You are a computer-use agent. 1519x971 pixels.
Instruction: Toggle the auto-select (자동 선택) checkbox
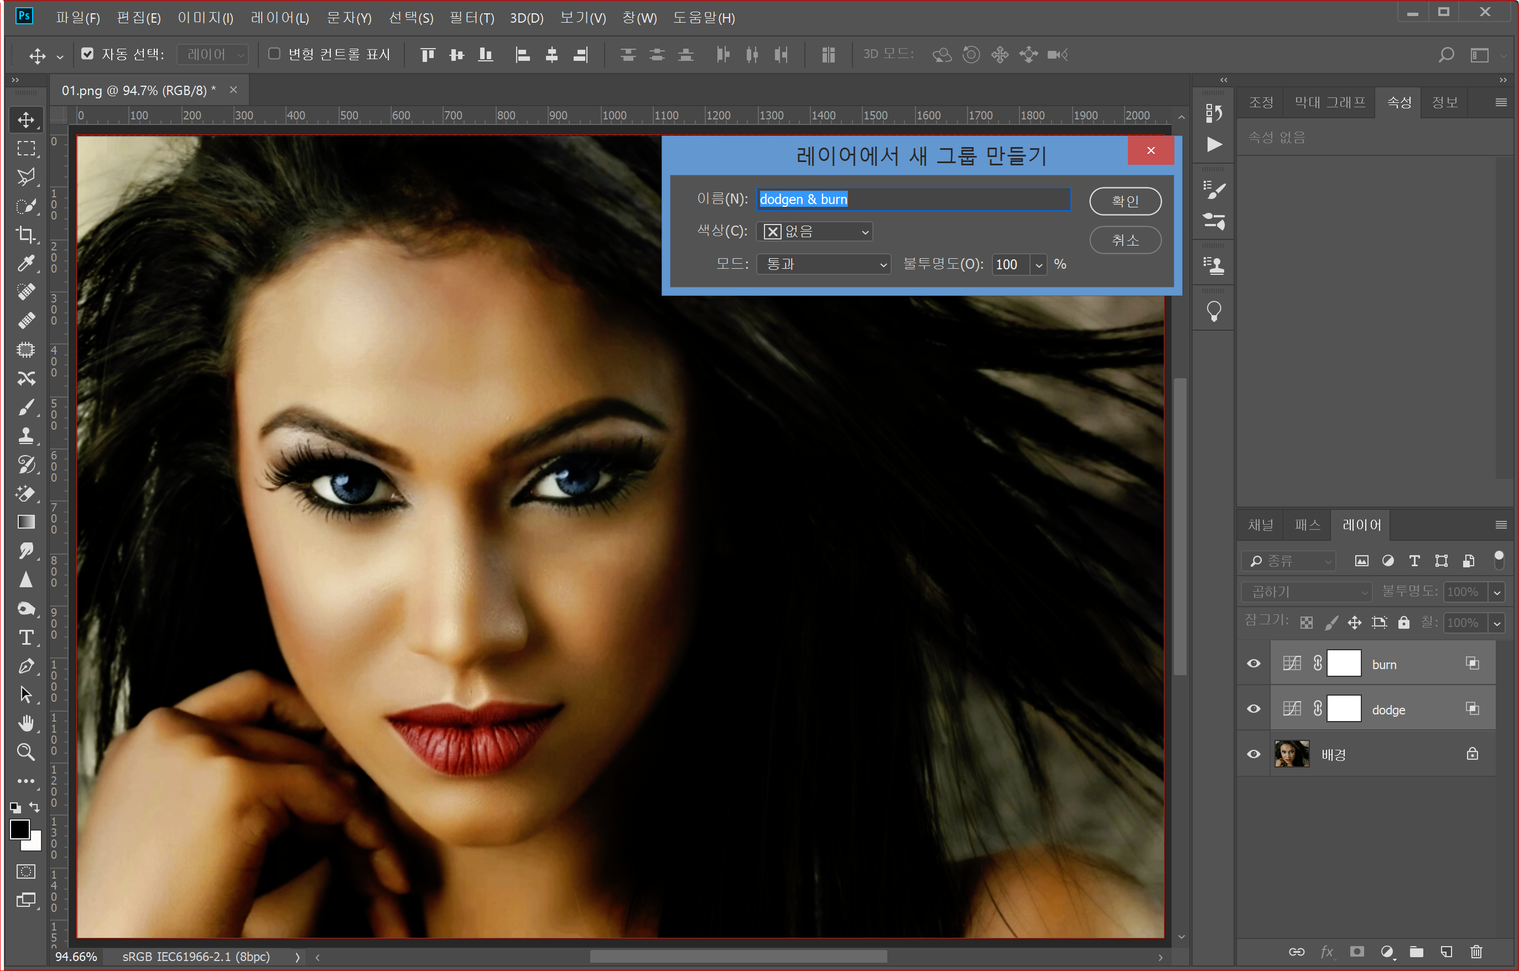coord(88,54)
